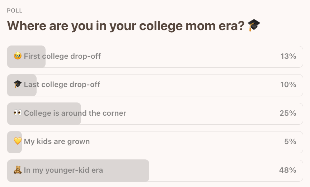Viewport: 310px width, 187px height.
Task: Click the graduation cap emoji in the poll title
Action: [254, 25]
